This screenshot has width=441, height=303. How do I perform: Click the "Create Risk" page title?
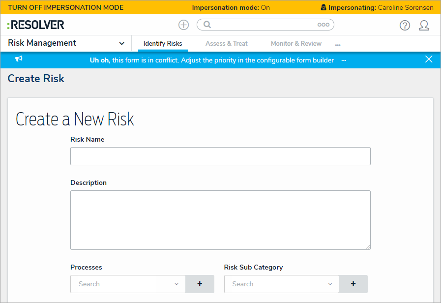coord(36,79)
